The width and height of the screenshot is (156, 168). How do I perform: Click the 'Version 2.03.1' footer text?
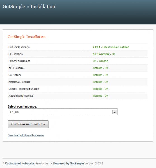point(94,164)
